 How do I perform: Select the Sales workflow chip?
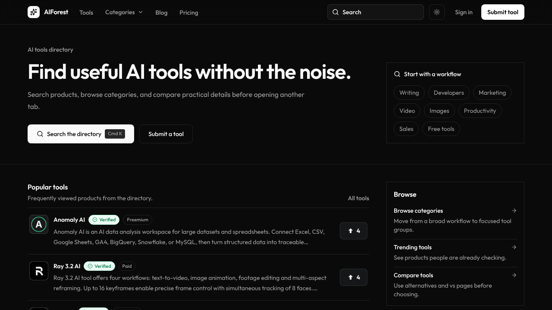coord(406,129)
